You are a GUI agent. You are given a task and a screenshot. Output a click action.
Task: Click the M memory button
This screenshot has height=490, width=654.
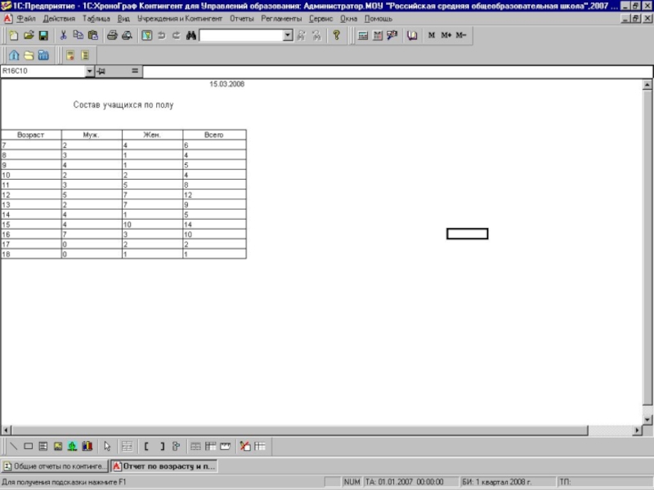432,36
